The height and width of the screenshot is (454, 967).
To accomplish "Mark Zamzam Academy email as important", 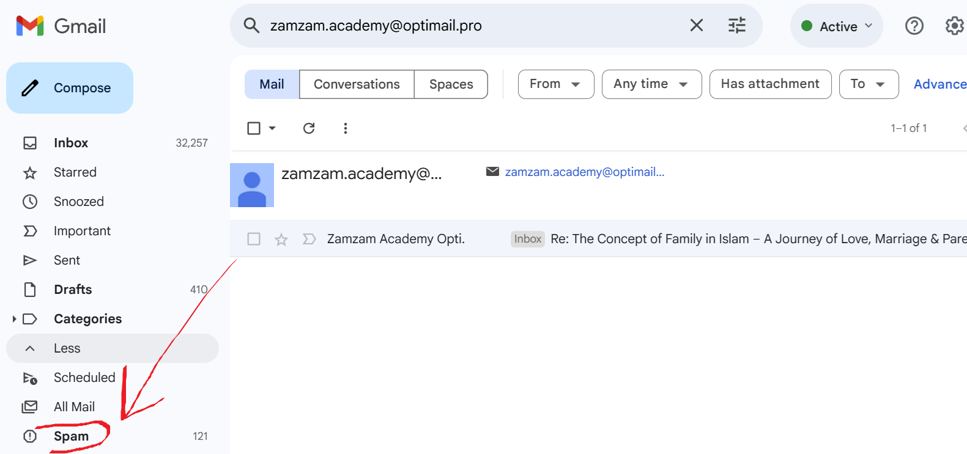I will (x=309, y=239).
